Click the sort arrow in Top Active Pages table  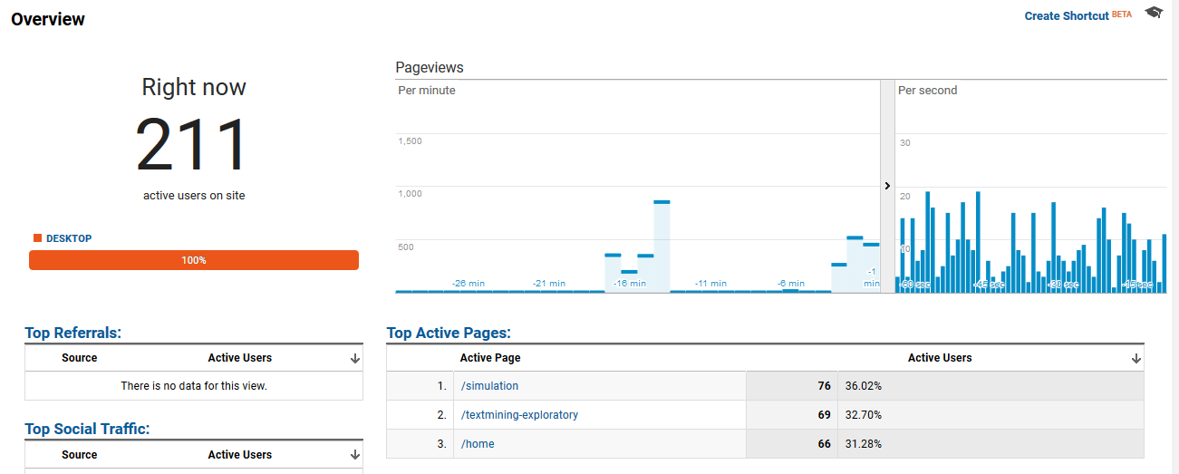coord(1136,359)
